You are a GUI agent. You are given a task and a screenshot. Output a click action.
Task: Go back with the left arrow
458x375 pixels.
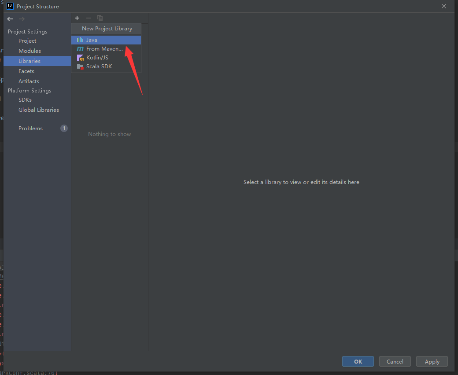(x=10, y=19)
